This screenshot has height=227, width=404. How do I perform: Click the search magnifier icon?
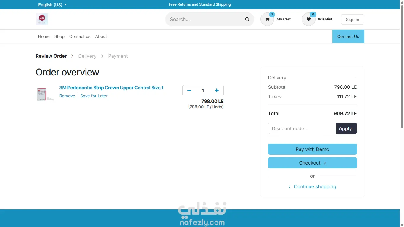tap(247, 19)
